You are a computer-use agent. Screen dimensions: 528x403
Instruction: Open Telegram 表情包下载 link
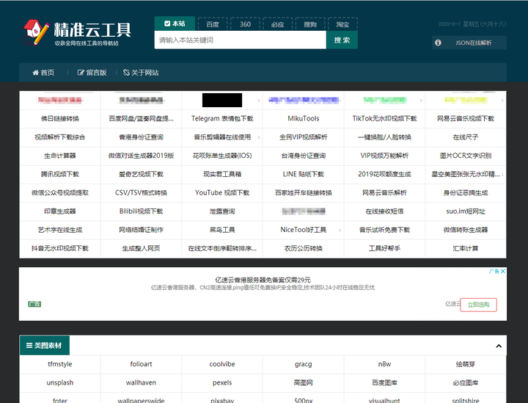[222, 119]
